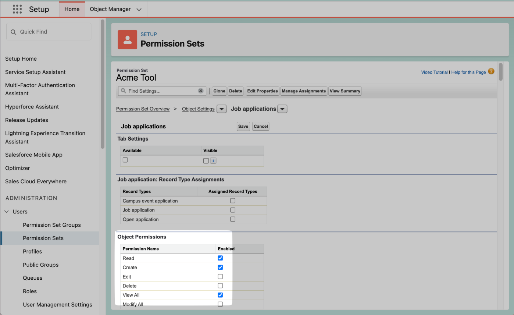Click the Clone button

click(x=219, y=91)
